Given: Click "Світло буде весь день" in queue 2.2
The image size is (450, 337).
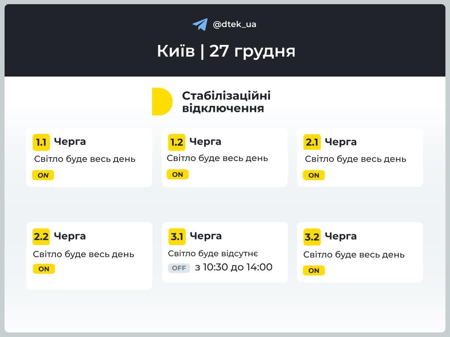Looking at the screenshot, I should [x=84, y=254].
